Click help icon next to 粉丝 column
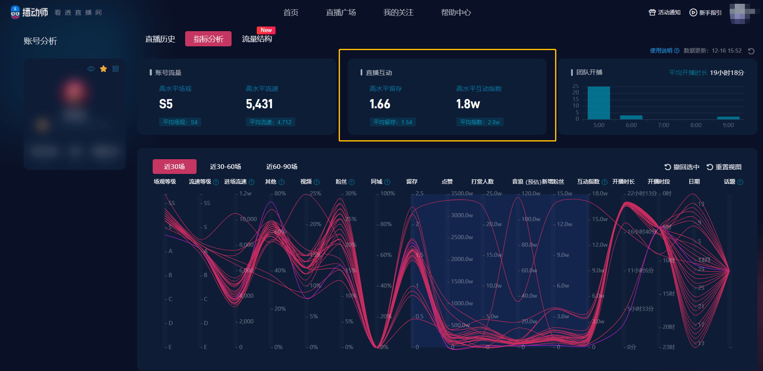 (x=352, y=182)
